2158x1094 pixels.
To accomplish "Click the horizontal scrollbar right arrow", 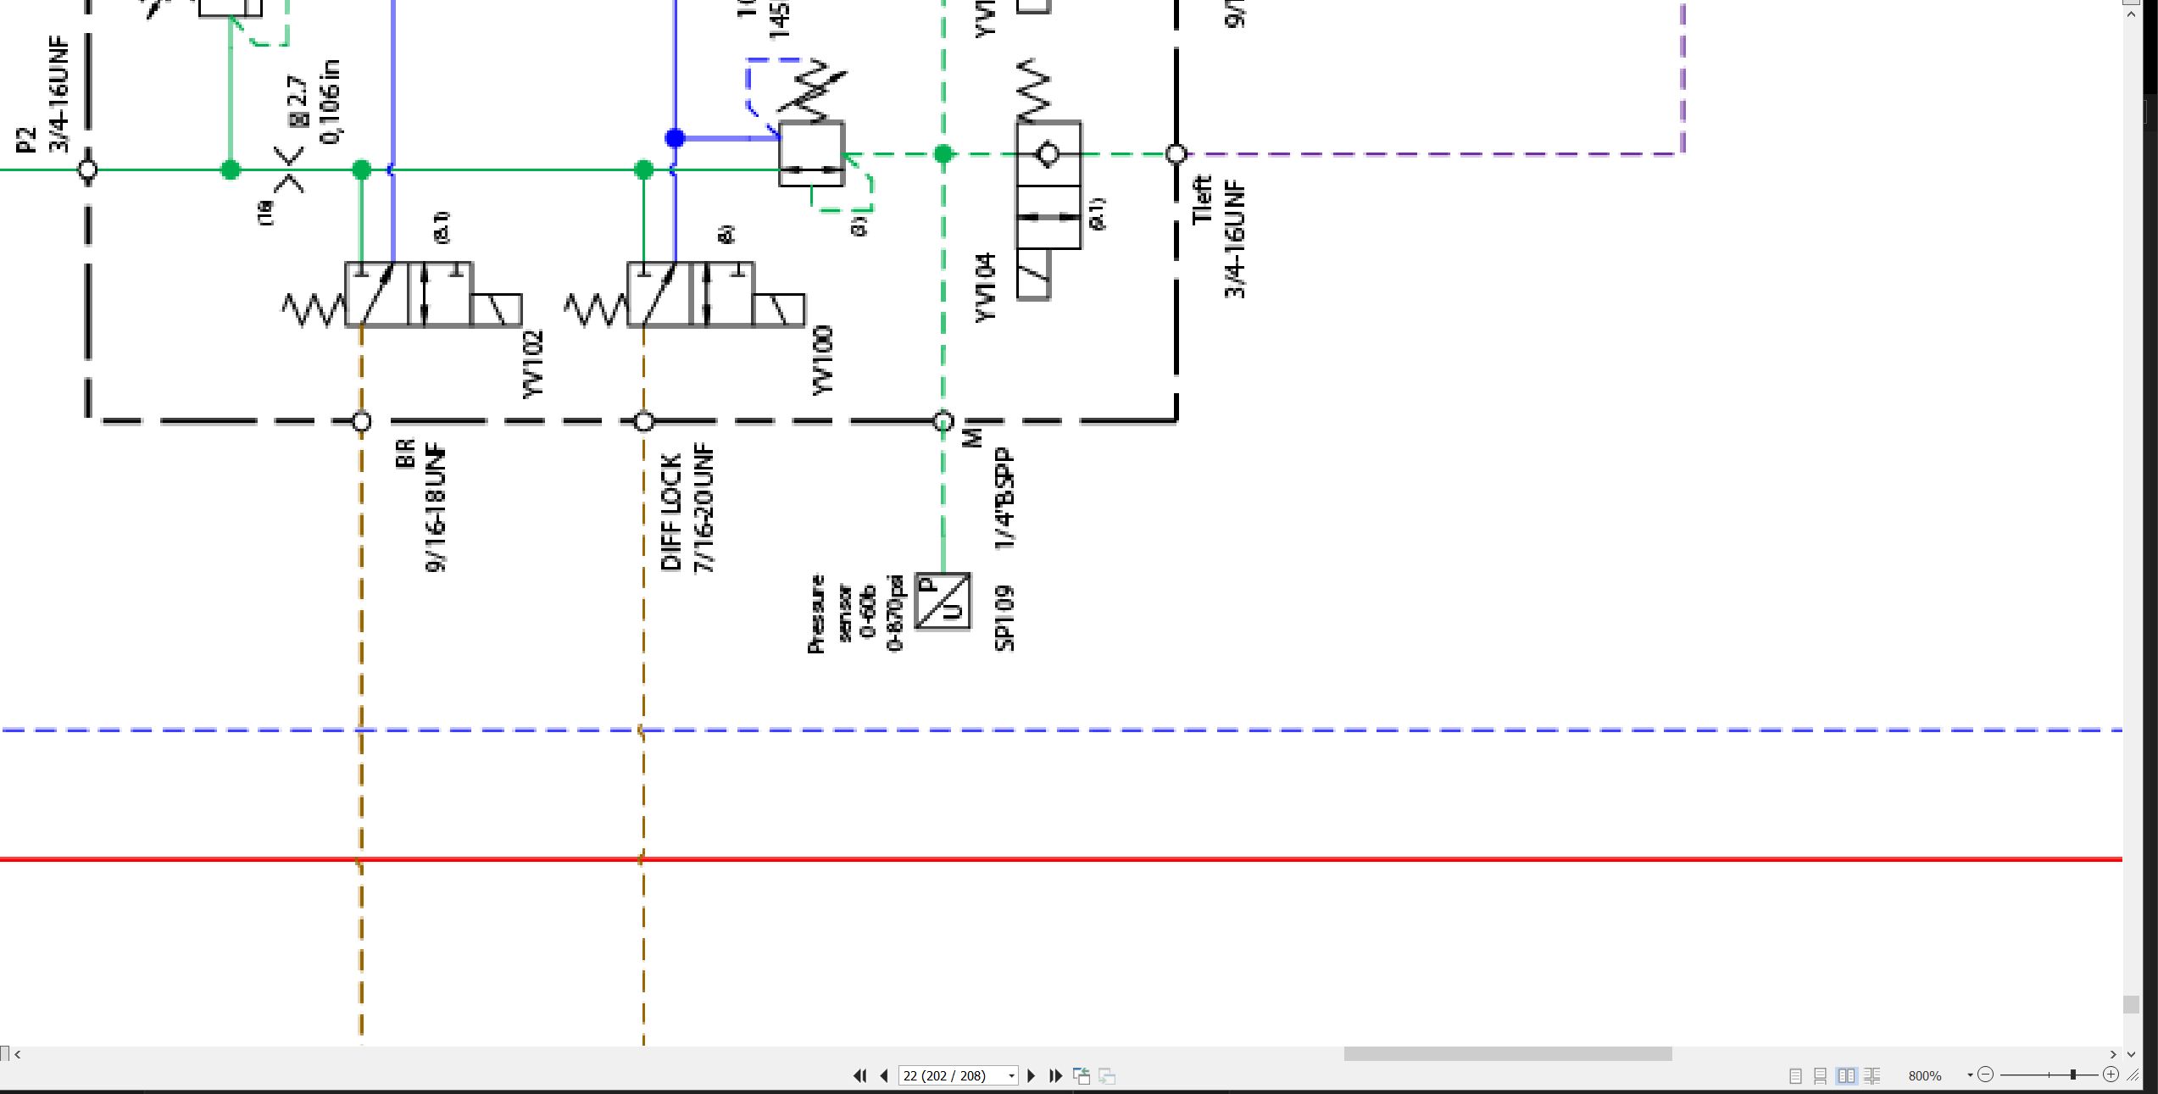I will [2113, 1054].
